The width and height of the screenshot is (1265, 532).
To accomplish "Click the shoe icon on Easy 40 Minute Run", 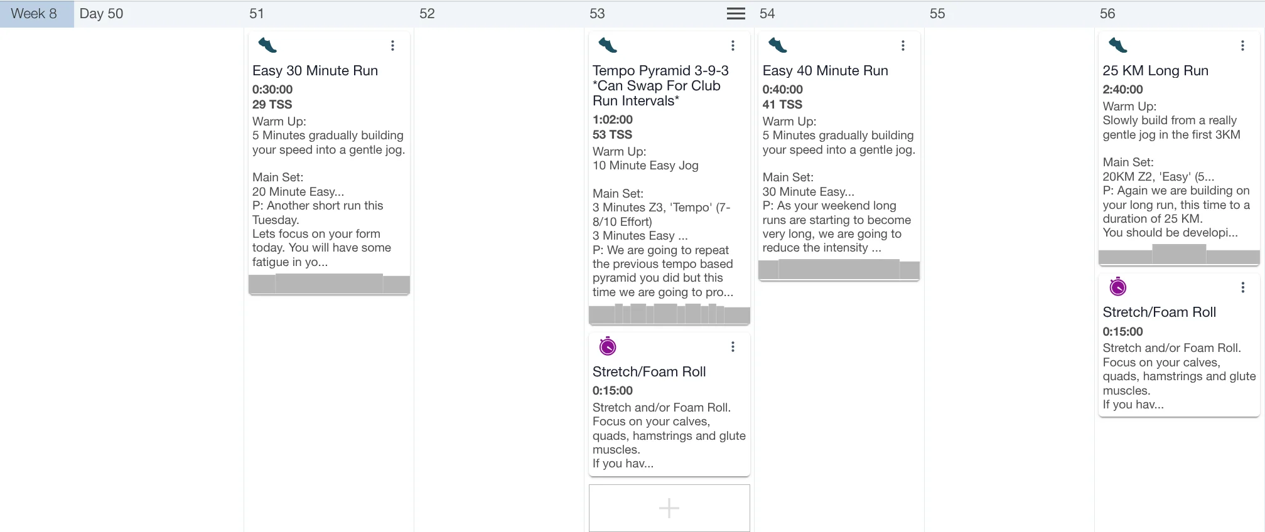I will coord(778,45).
